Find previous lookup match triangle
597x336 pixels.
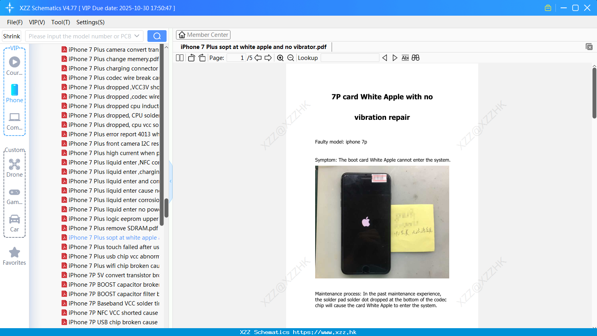click(385, 58)
